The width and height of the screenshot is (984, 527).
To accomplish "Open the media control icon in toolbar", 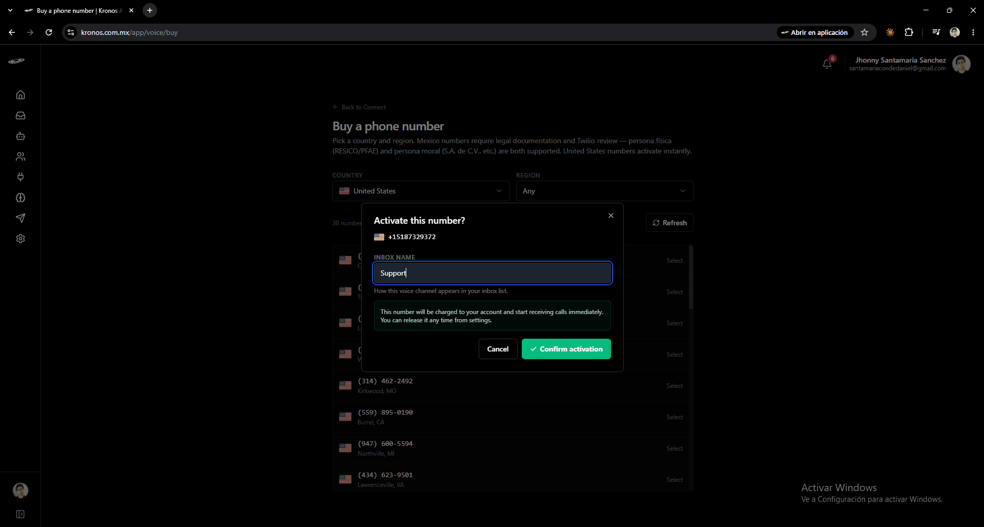I will (x=936, y=32).
